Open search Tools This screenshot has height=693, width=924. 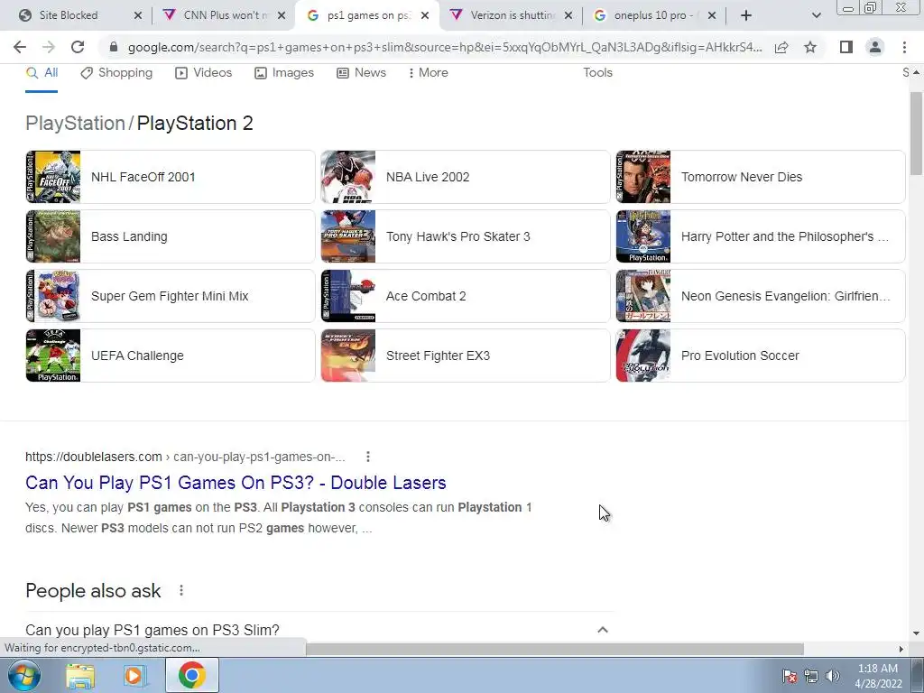point(597,72)
